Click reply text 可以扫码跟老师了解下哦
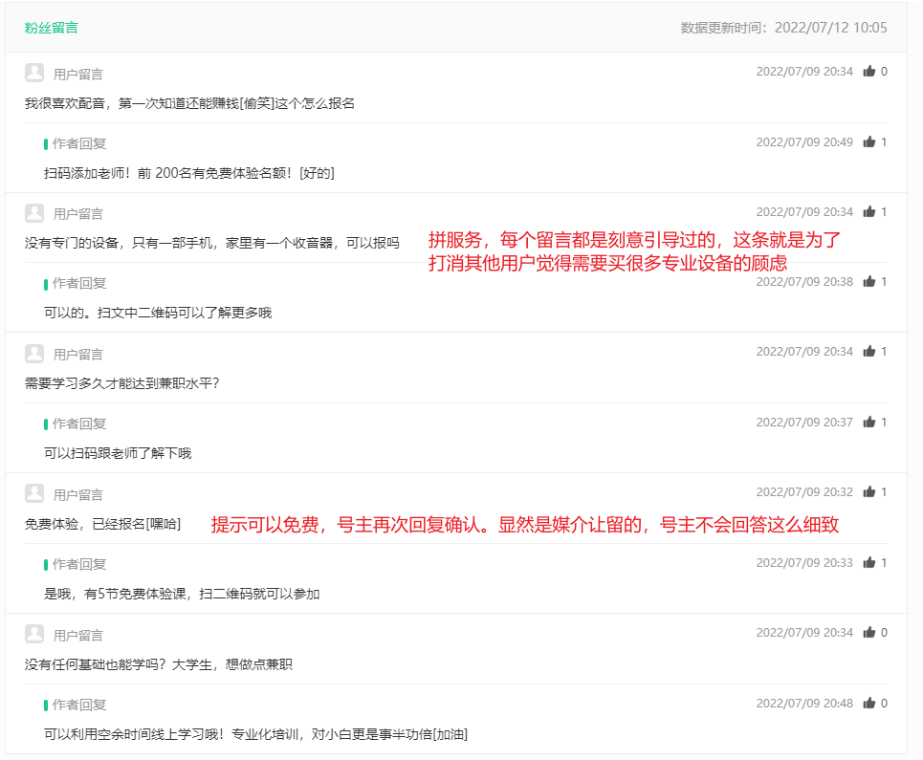Viewport: 923px width, 760px height. 118,453
